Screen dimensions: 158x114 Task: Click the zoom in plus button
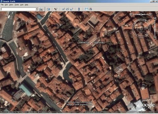(x=155, y=19)
